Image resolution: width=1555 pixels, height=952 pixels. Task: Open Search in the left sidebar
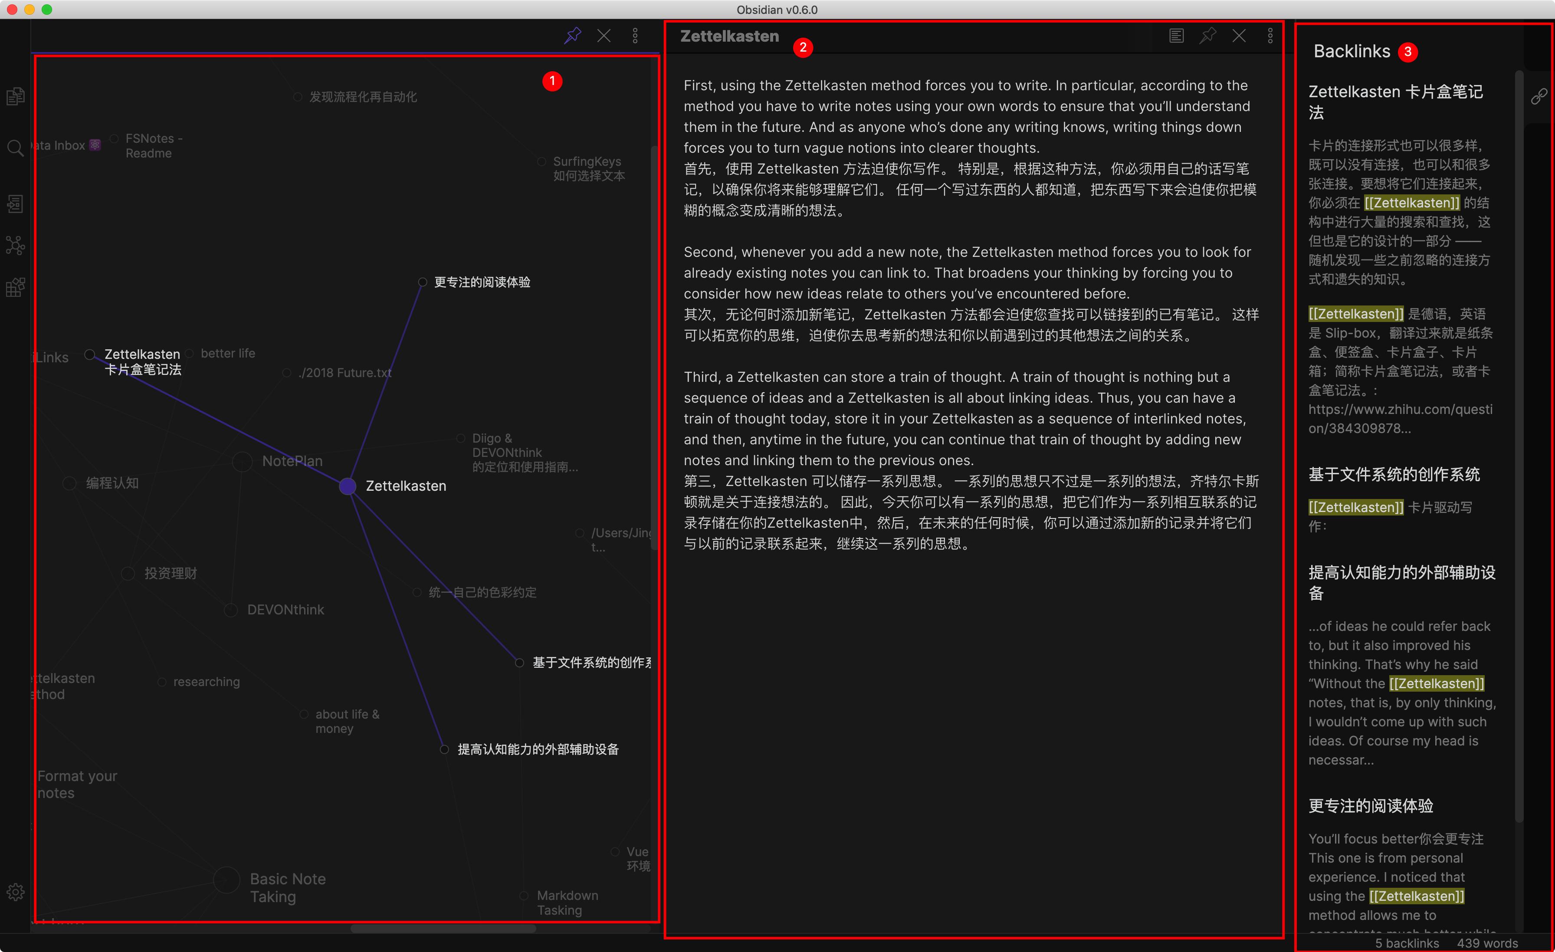(x=15, y=147)
